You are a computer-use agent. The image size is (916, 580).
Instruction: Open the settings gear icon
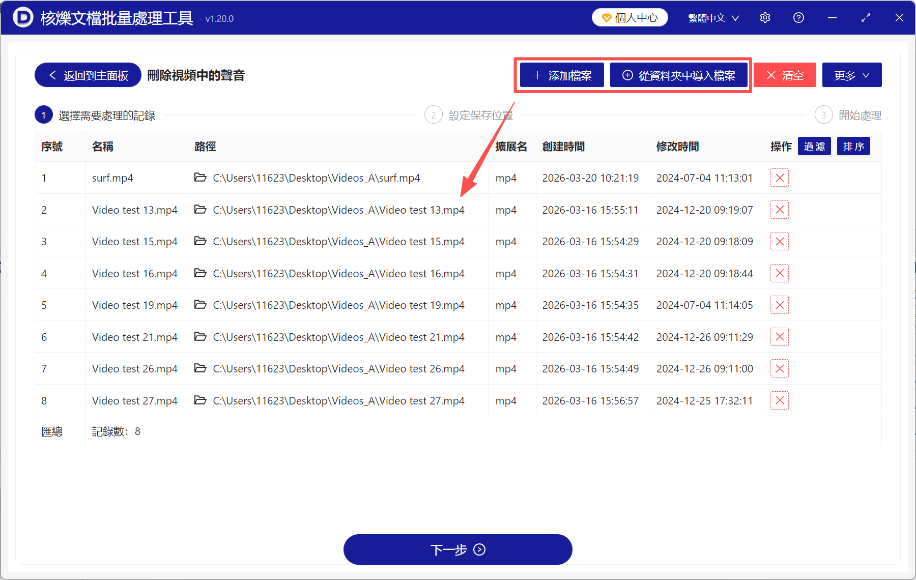click(x=765, y=17)
